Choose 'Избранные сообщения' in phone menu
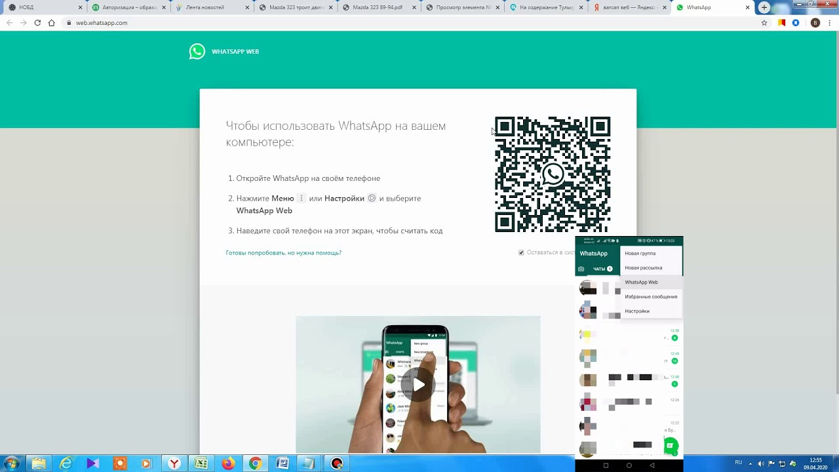This screenshot has height=472, width=839. coord(651,296)
